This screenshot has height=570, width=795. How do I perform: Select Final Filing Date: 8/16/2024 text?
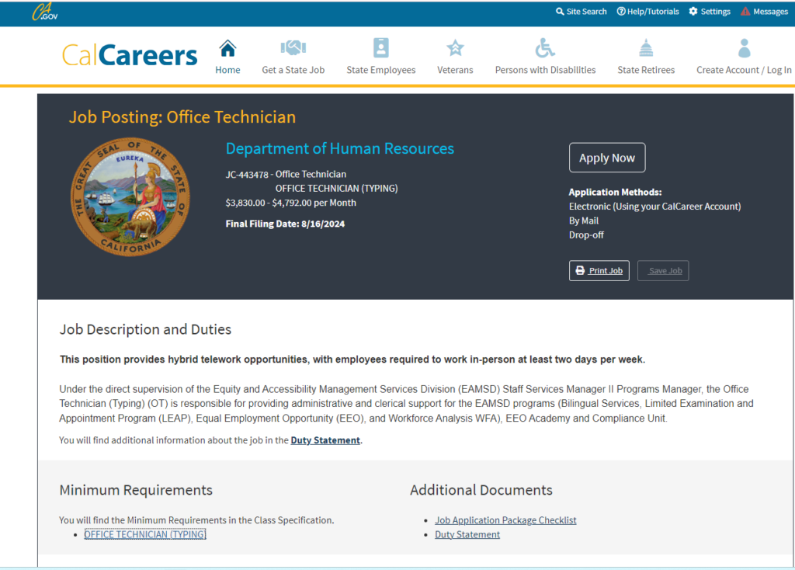pos(285,224)
